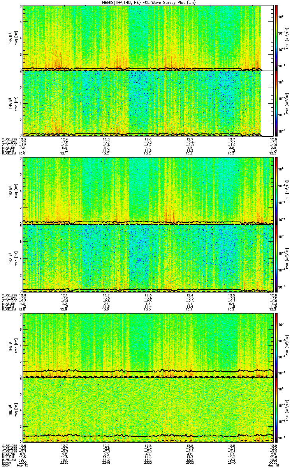Select the THA B-perpendicular spectrogram panel
The image size is (292, 468).
point(148,37)
